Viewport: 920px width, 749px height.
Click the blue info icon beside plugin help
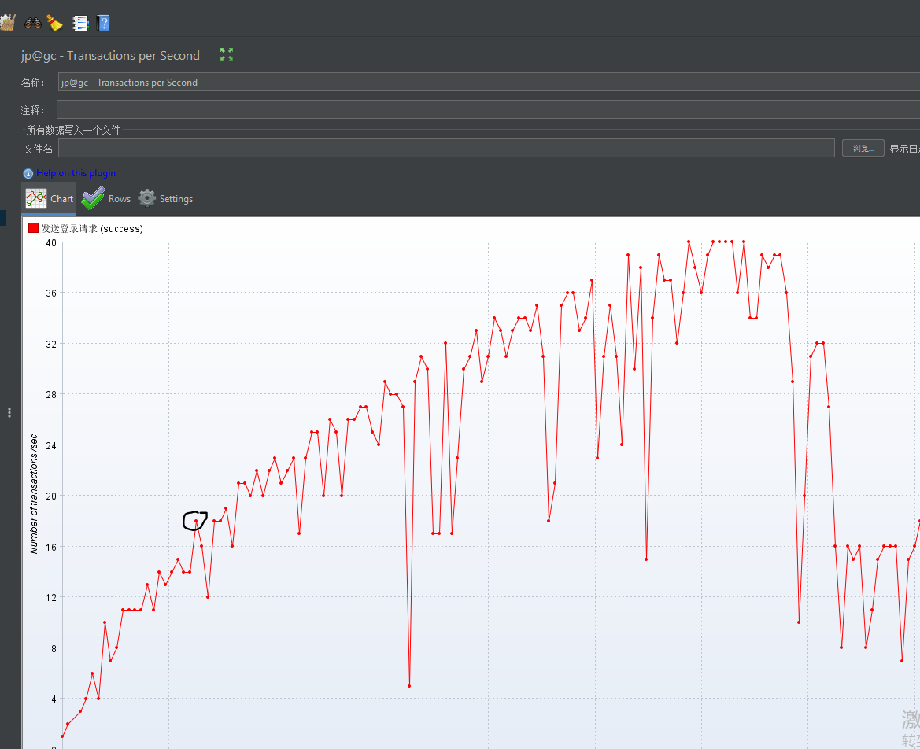(x=28, y=174)
